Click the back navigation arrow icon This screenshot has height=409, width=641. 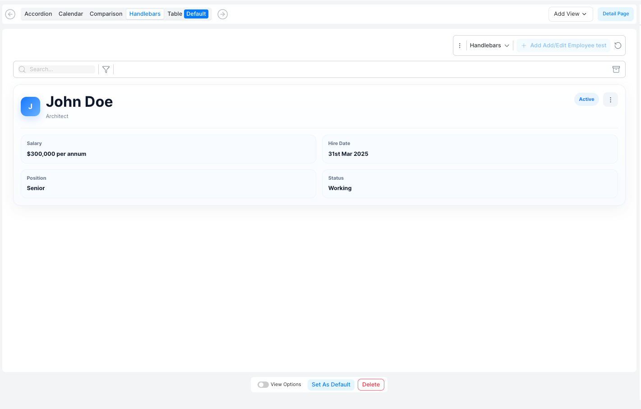tap(10, 14)
